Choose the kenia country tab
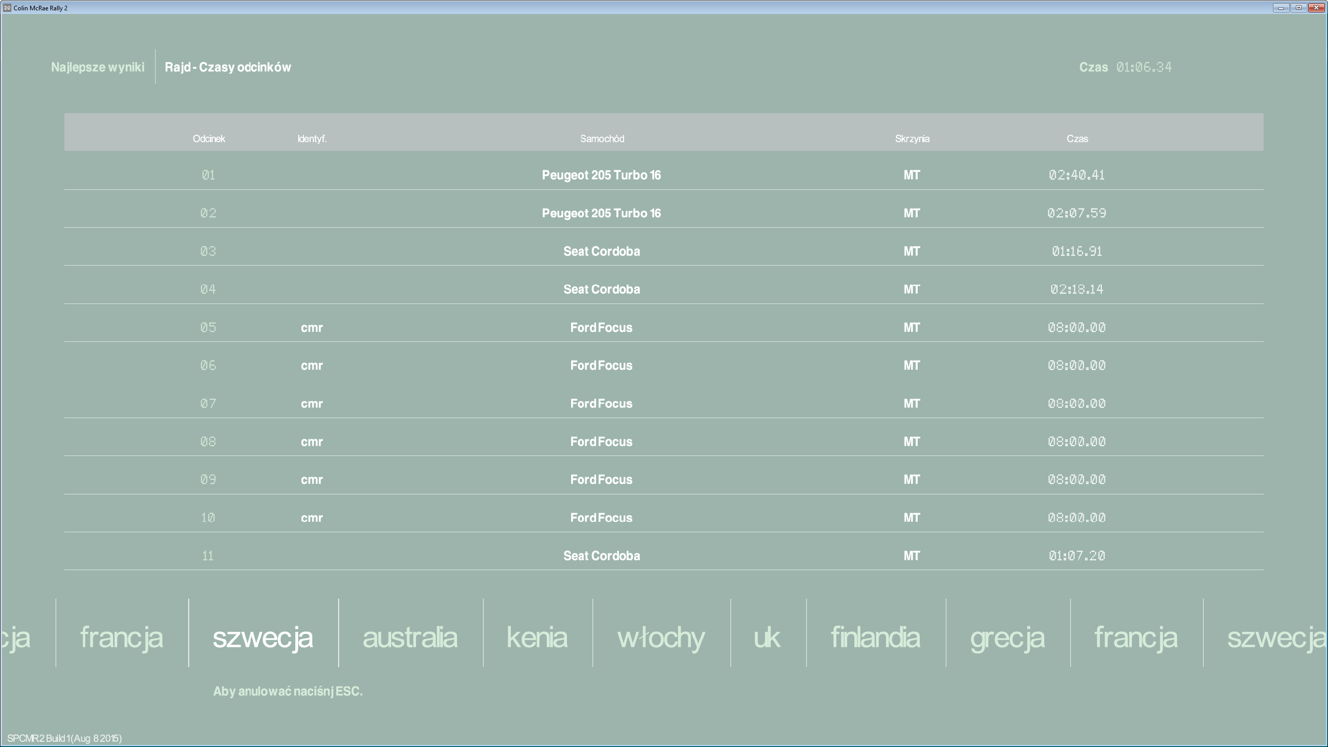Viewport: 1328px width, 747px height. tap(537, 637)
